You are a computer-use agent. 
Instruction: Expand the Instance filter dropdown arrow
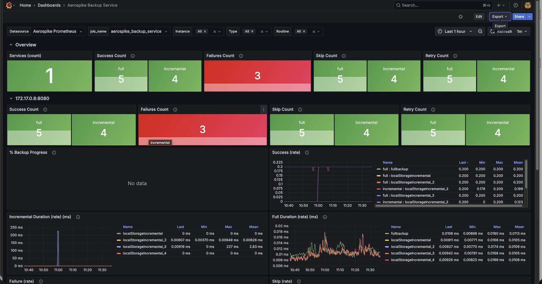pos(220,32)
